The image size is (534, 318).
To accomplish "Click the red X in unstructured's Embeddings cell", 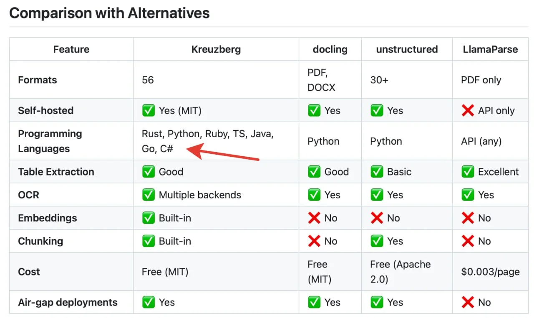I will pyautogui.click(x=377, y=218).
